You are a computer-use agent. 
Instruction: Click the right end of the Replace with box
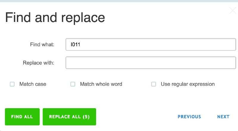[231, 63]
